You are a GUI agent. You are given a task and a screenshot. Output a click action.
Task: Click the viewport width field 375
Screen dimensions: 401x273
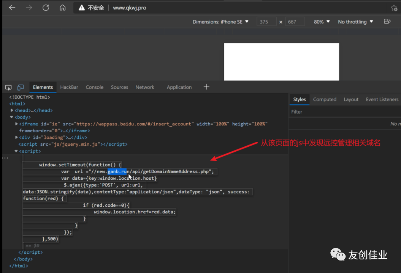(266, 22)
